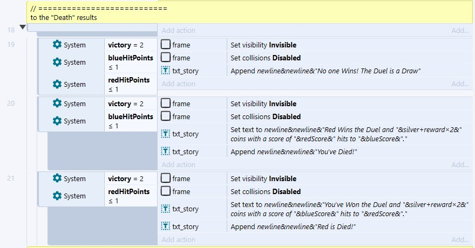Click System gear icon in event 19 first condition

pos(57,45)
